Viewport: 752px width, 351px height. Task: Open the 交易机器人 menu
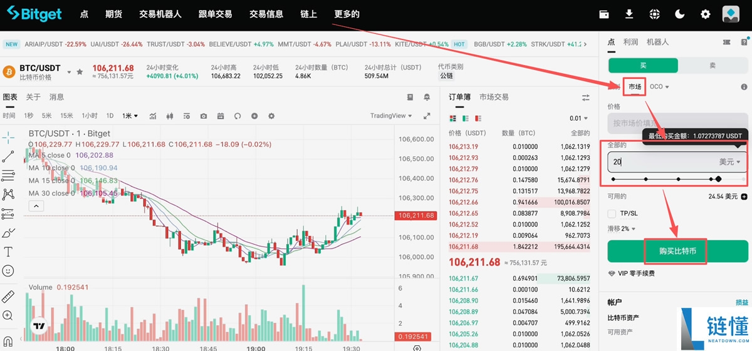click(160, 14)
